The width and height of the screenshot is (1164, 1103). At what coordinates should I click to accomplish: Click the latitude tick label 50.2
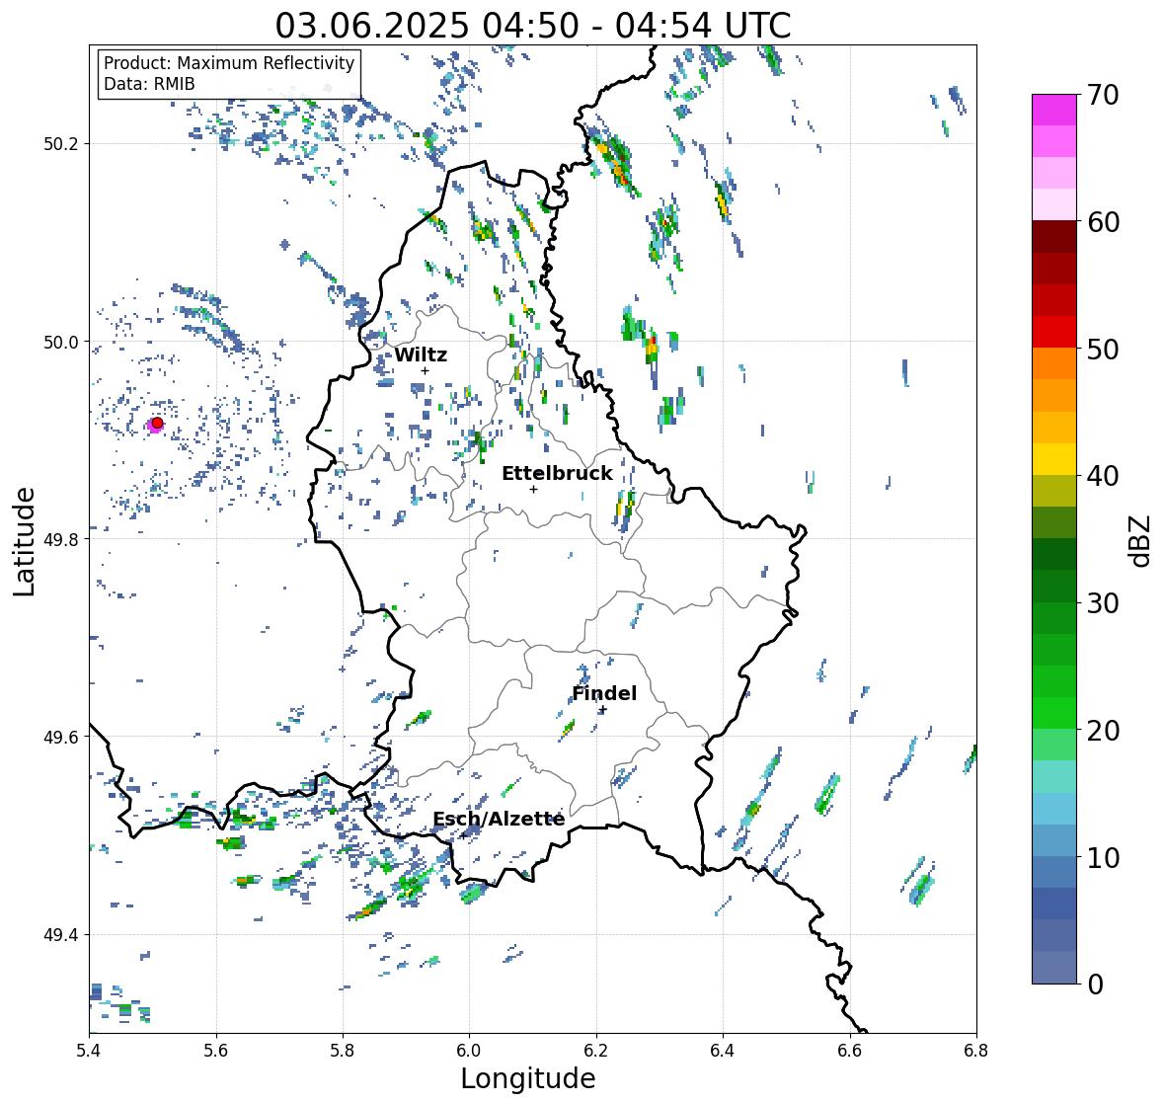pyautogui.click(x=61, y=144)
